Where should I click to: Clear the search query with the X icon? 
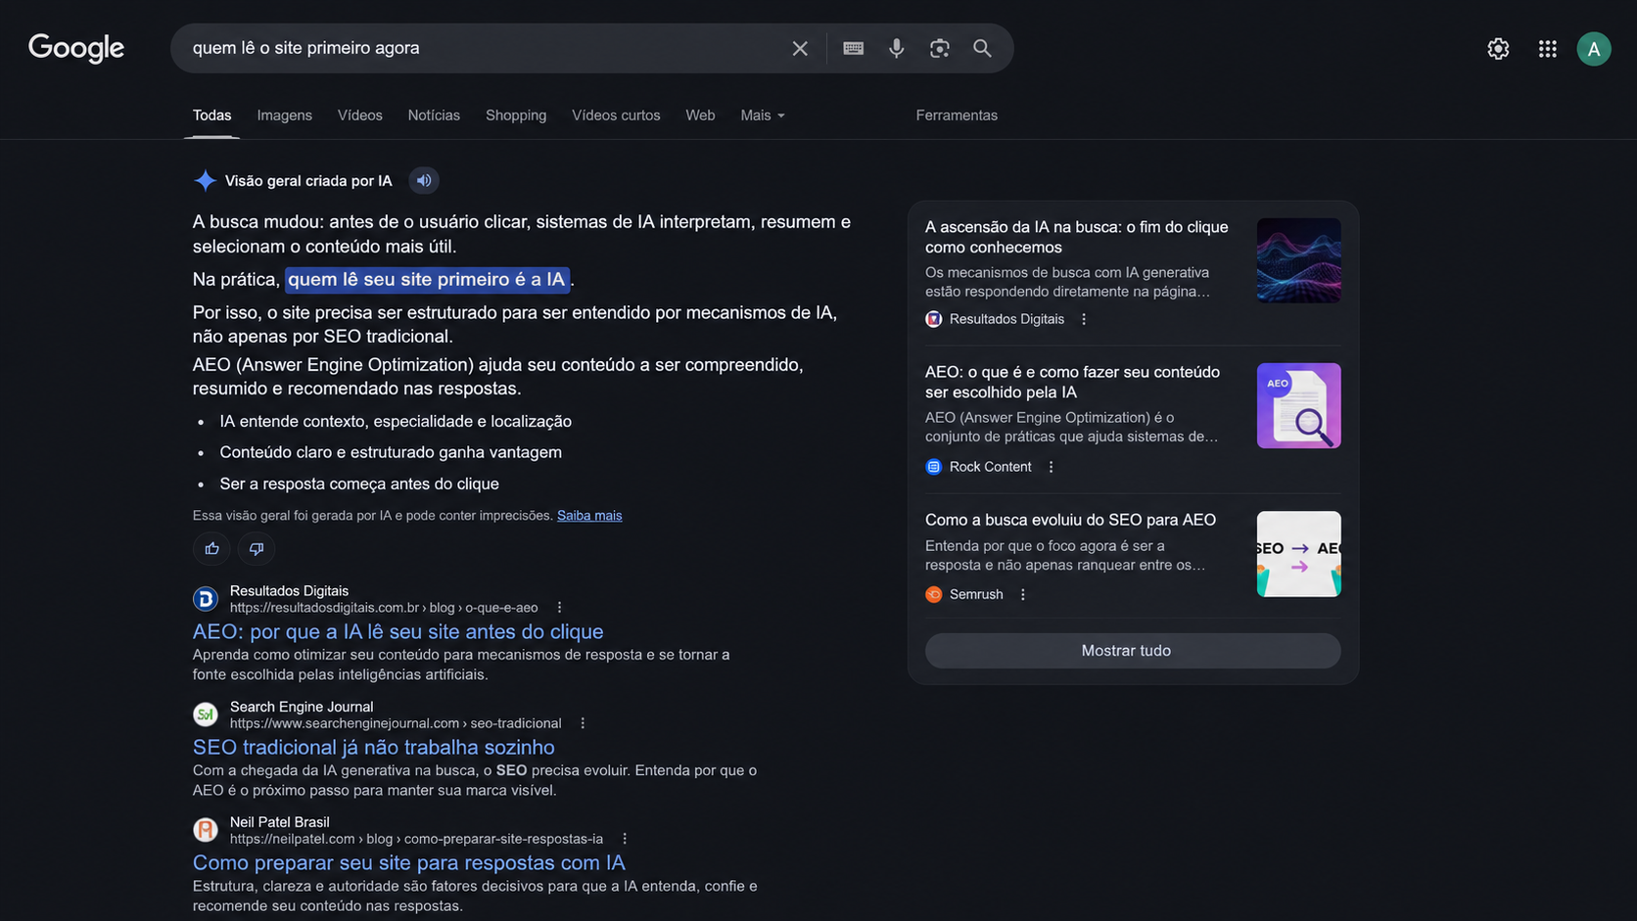click(800, 48)
